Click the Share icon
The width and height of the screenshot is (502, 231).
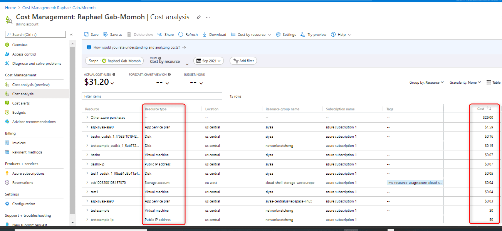[160, 35]
